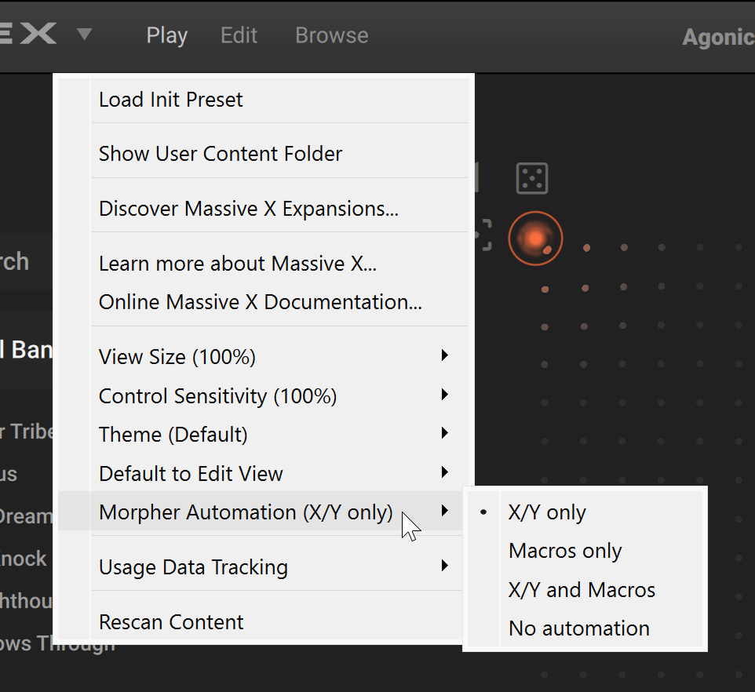
Task: Click the glowing orange Morpher node
Action: pyautogui.click(x=535, y=238)
